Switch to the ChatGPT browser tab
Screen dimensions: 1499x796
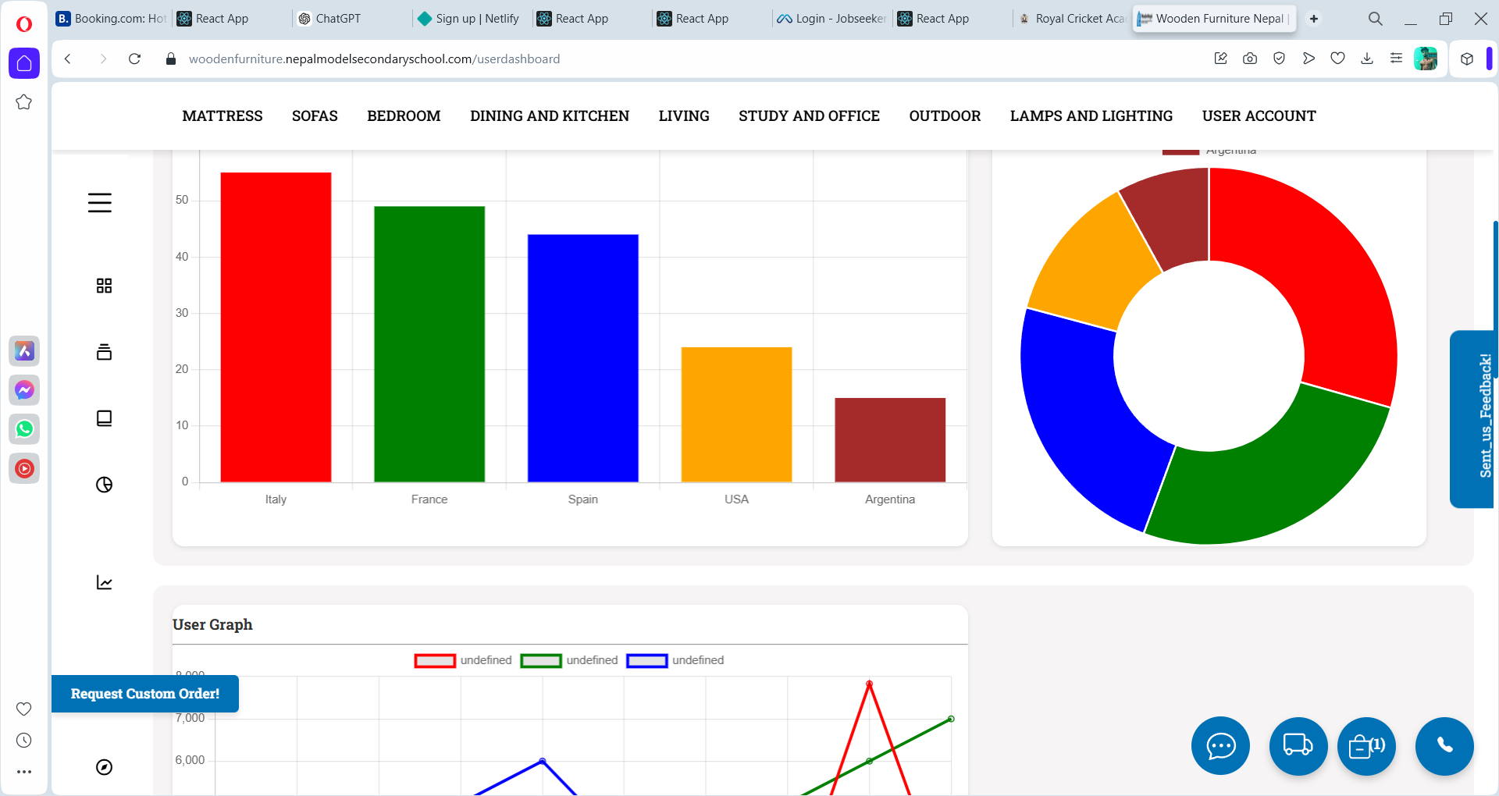[337, 19]
